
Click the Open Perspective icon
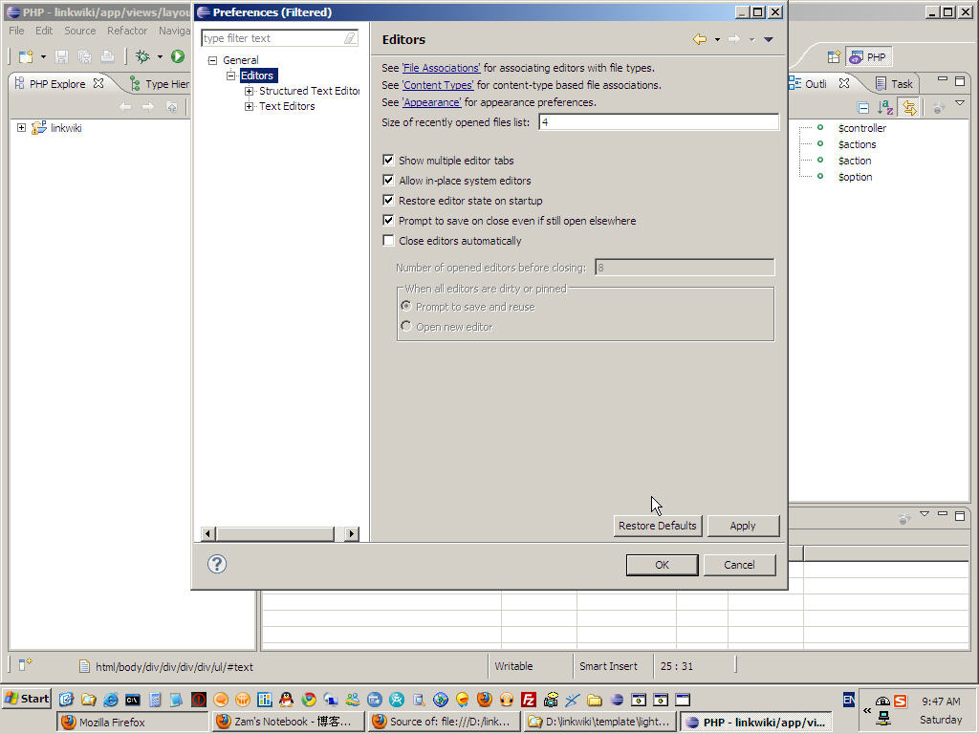pos(834,56)
